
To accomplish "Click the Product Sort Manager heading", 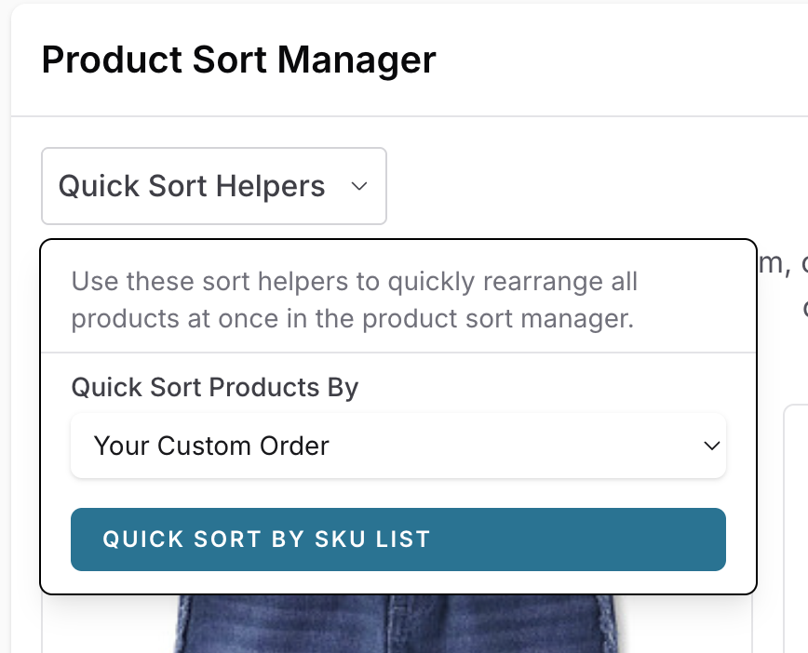I will 238,60.
